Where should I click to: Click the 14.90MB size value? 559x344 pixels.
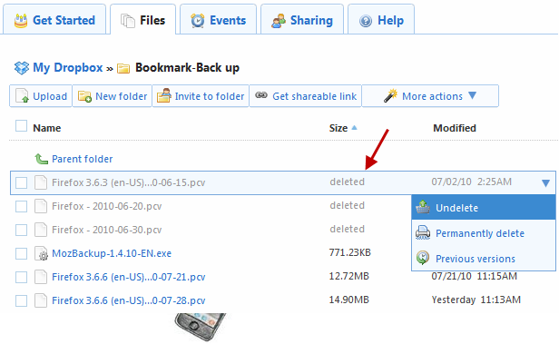coord(349,300)
